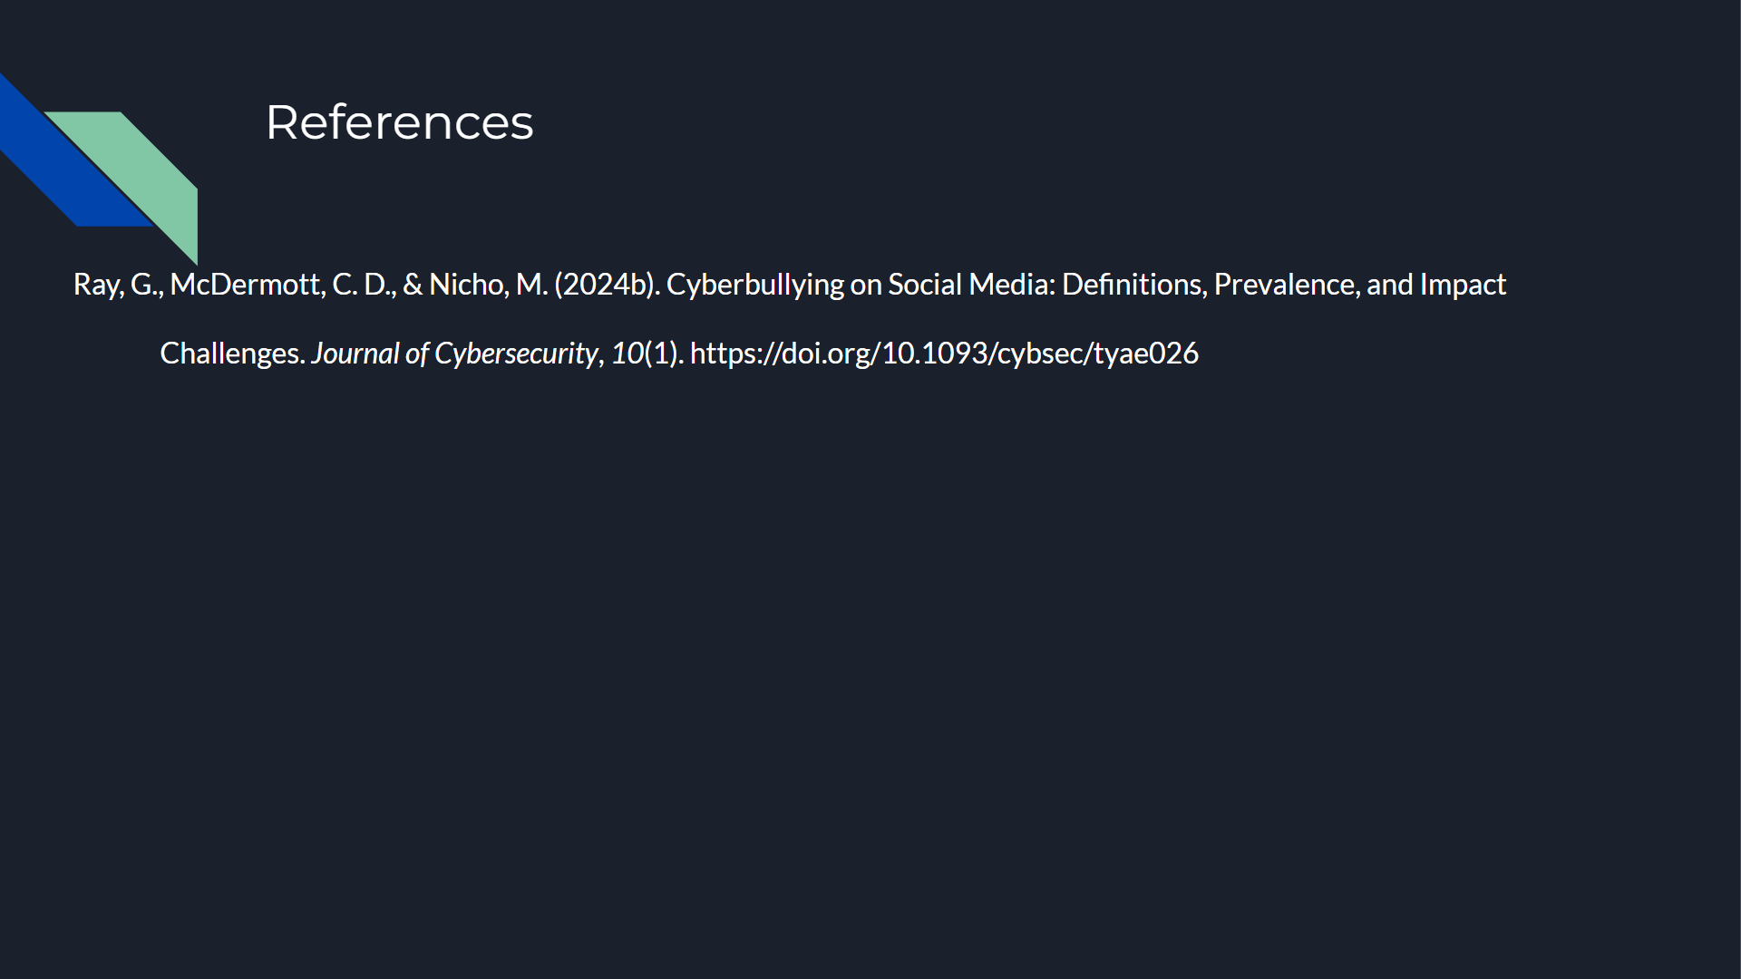Click the author name McDermott
1741x979 pixels.
click(245, 285)
